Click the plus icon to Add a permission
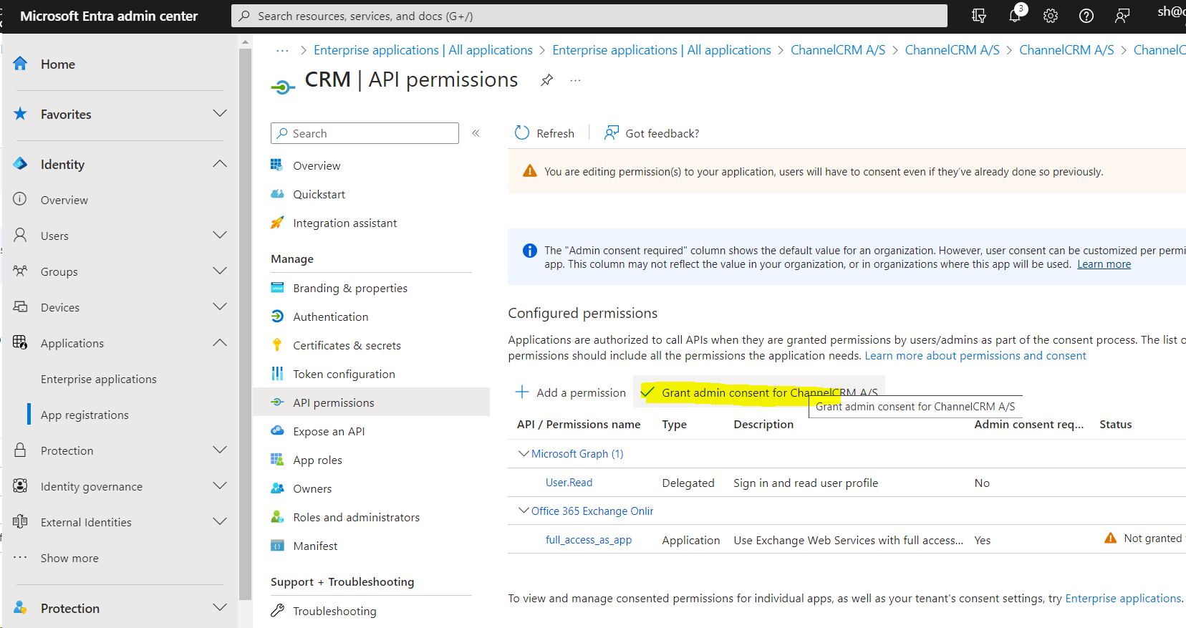This screenshot has height=628, width=1186. [x=523, y=392]
